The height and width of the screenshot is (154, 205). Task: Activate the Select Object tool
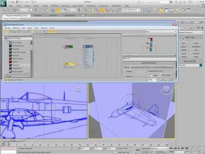coord(32,10)
